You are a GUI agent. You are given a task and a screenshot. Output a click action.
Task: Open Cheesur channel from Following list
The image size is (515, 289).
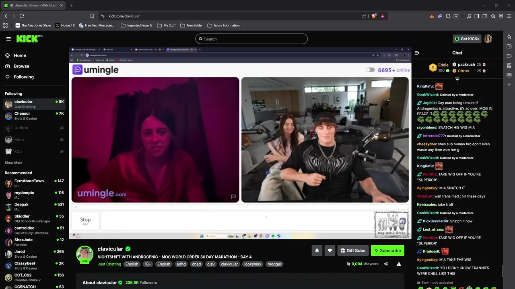click(34, 116)
